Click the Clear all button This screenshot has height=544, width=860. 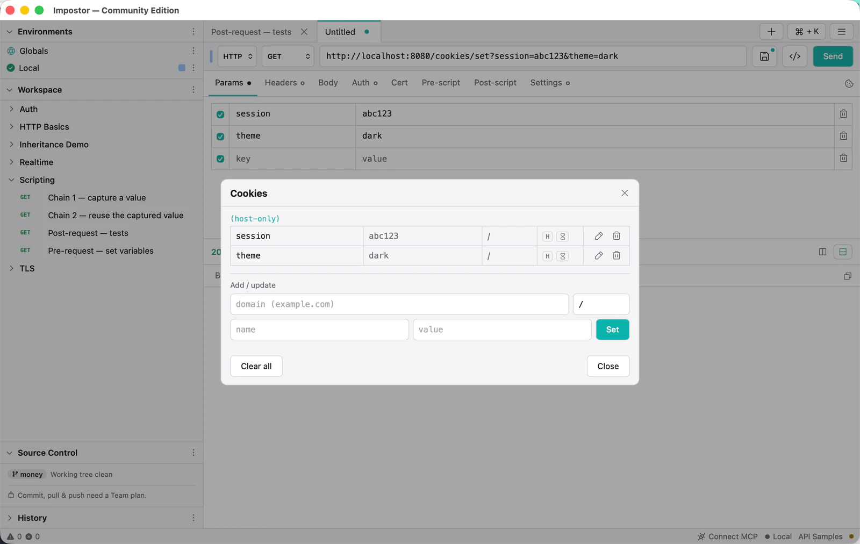point(256,366)
